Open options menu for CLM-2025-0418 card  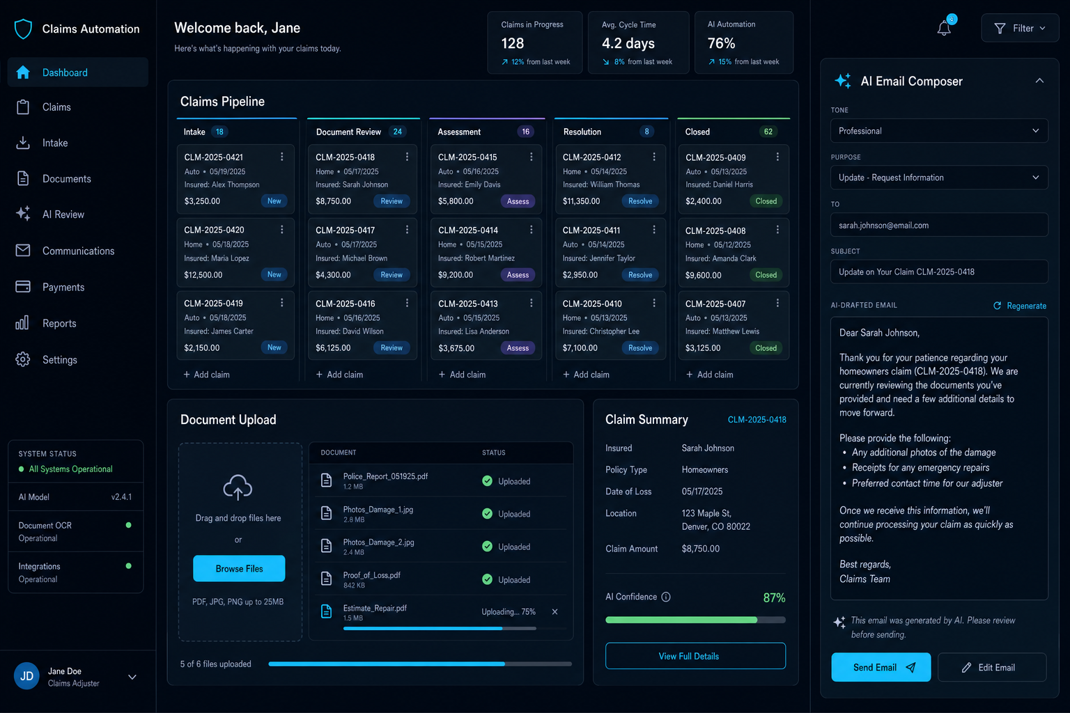(408, 157)
